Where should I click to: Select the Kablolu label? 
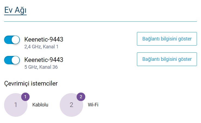(40, 105)
